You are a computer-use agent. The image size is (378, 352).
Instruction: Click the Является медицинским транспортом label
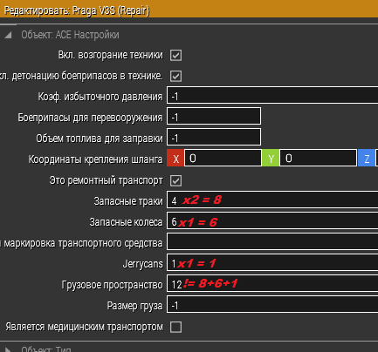coord(85,327)
